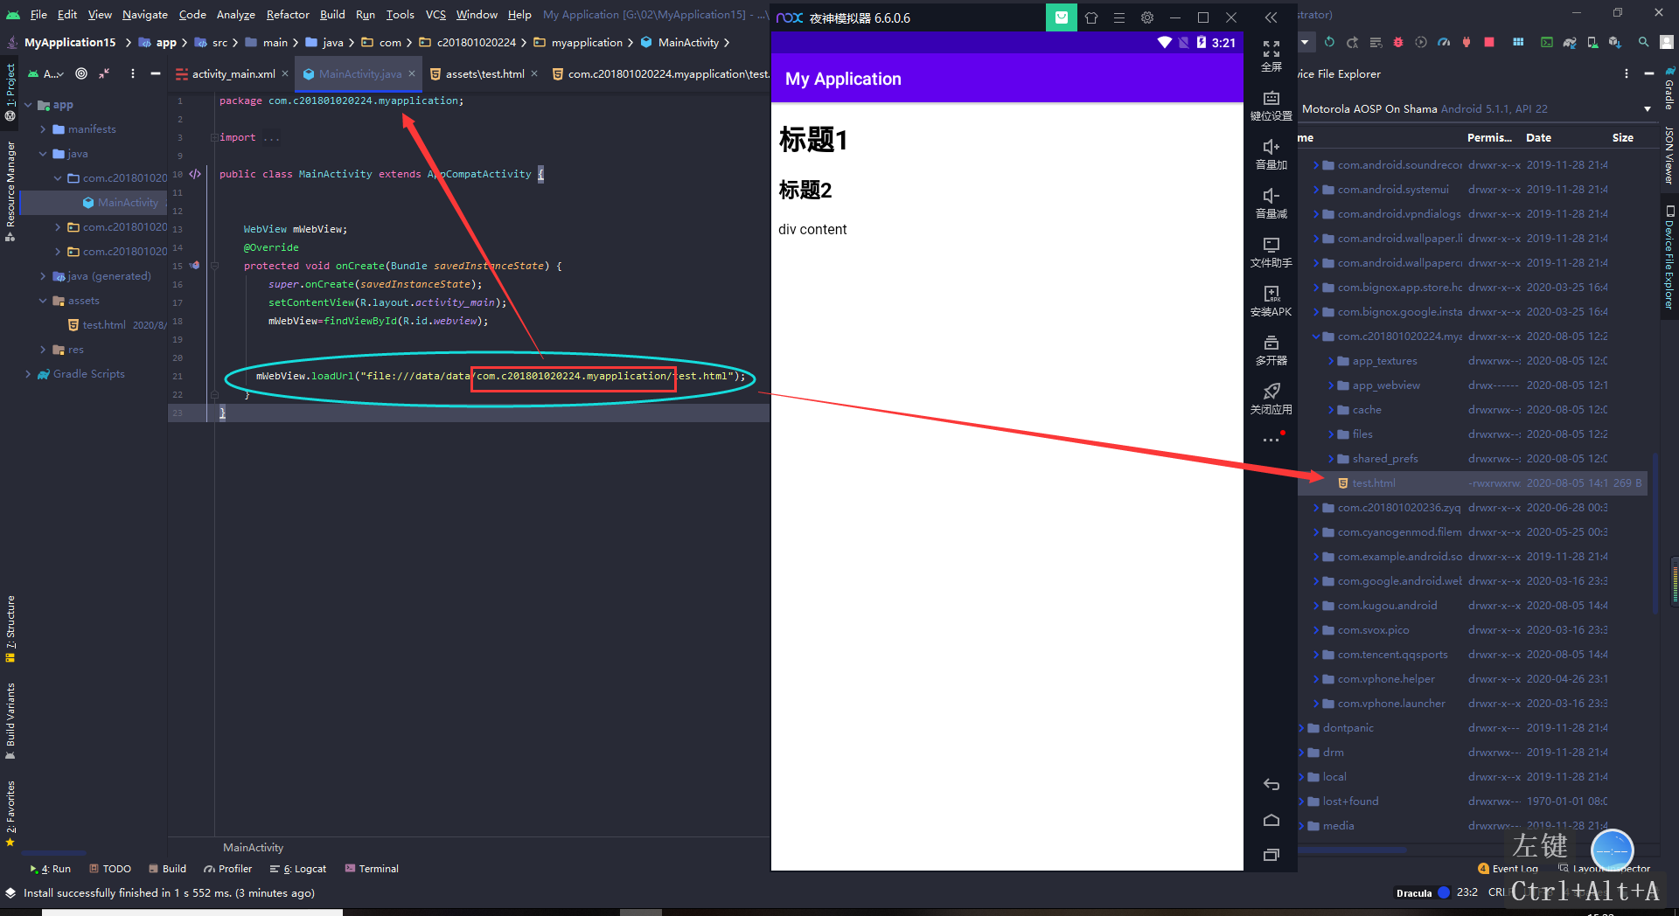
Task: Open Nox more tools three-dots icon
Action: click(1271, 440)
